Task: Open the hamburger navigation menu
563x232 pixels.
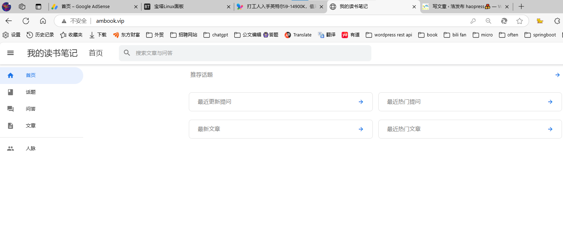Action: (10, 53)
